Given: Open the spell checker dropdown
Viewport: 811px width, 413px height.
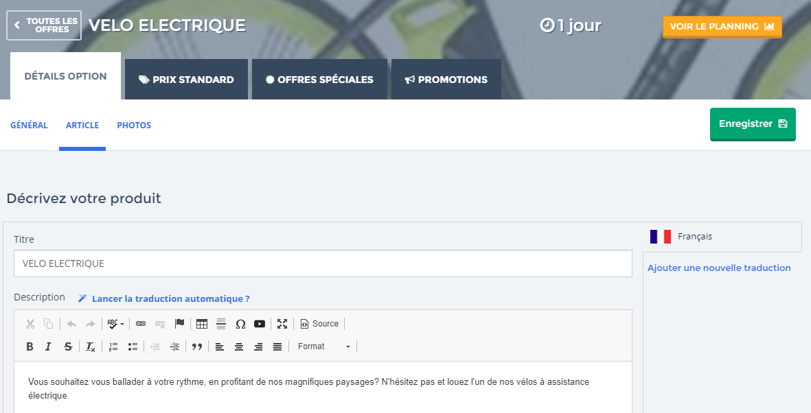Looking at the screenshot, I should 115,324.
